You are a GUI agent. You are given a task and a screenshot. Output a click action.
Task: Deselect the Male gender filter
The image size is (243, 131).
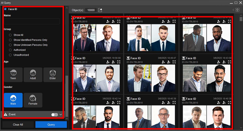[13, 100]
